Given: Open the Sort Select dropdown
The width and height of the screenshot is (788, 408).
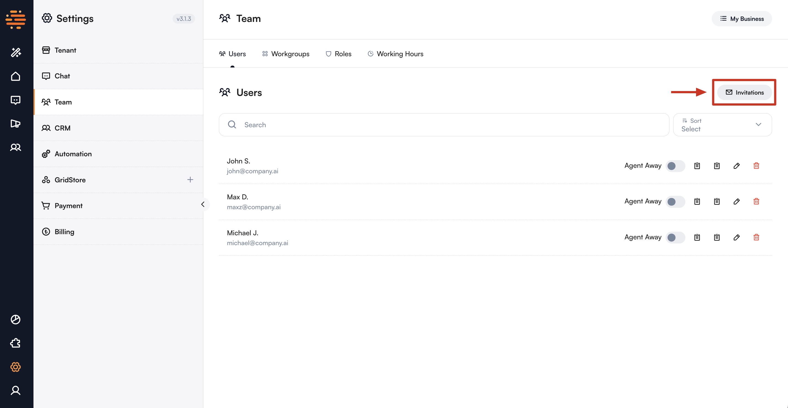Looking at the screenshot, I should [722, 125].
